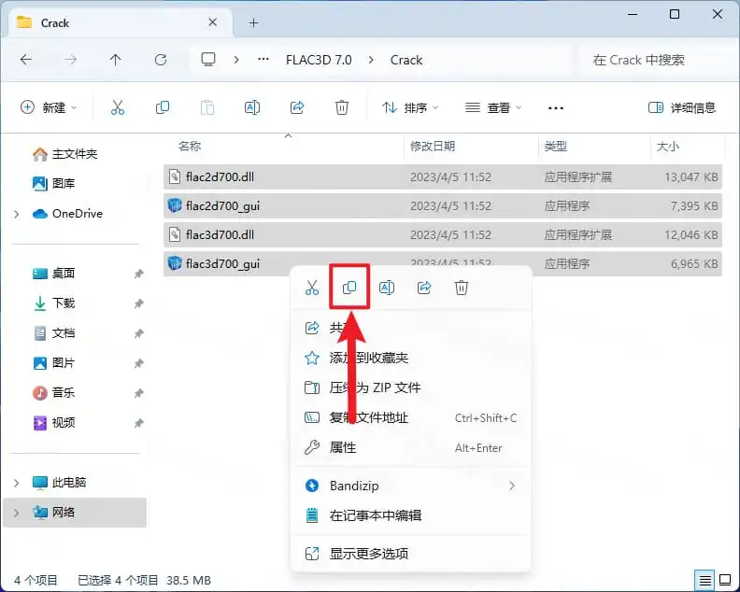Screen dimensions: 740x592
Task: Open the See more ellipsis in the toolbar
Action: click(556, 108)
